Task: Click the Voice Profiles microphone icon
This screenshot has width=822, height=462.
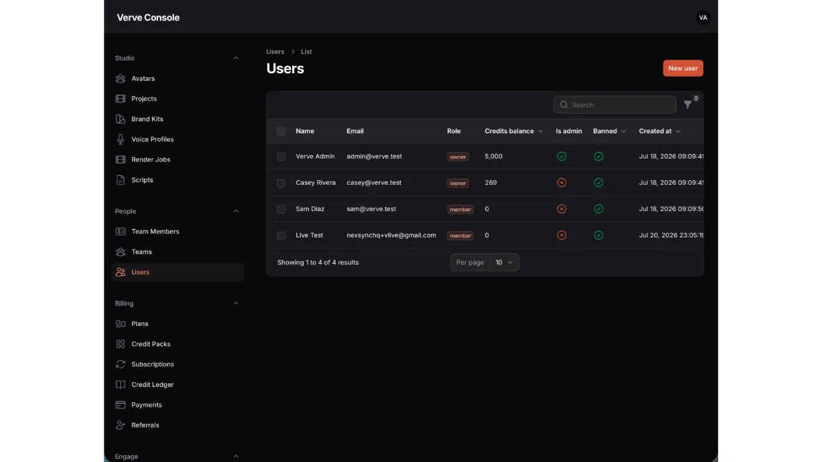Action: point(120,139)
